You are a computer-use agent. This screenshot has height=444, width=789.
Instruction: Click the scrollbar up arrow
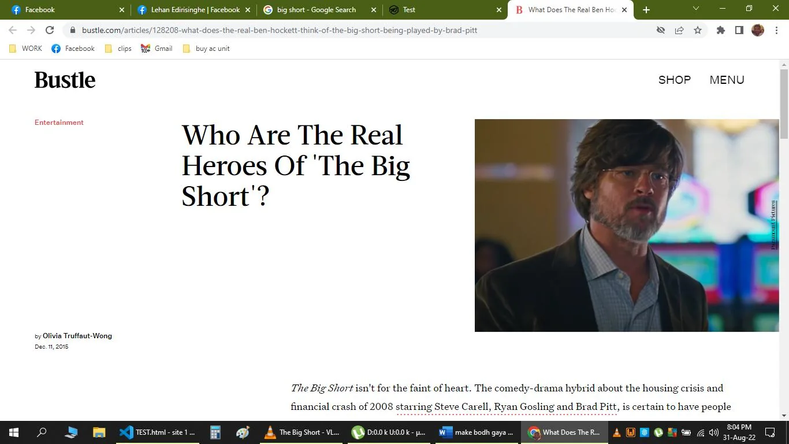(784, 64)
